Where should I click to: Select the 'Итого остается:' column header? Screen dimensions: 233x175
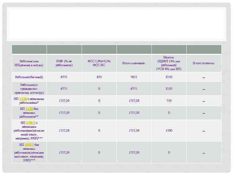coord(204,63)
